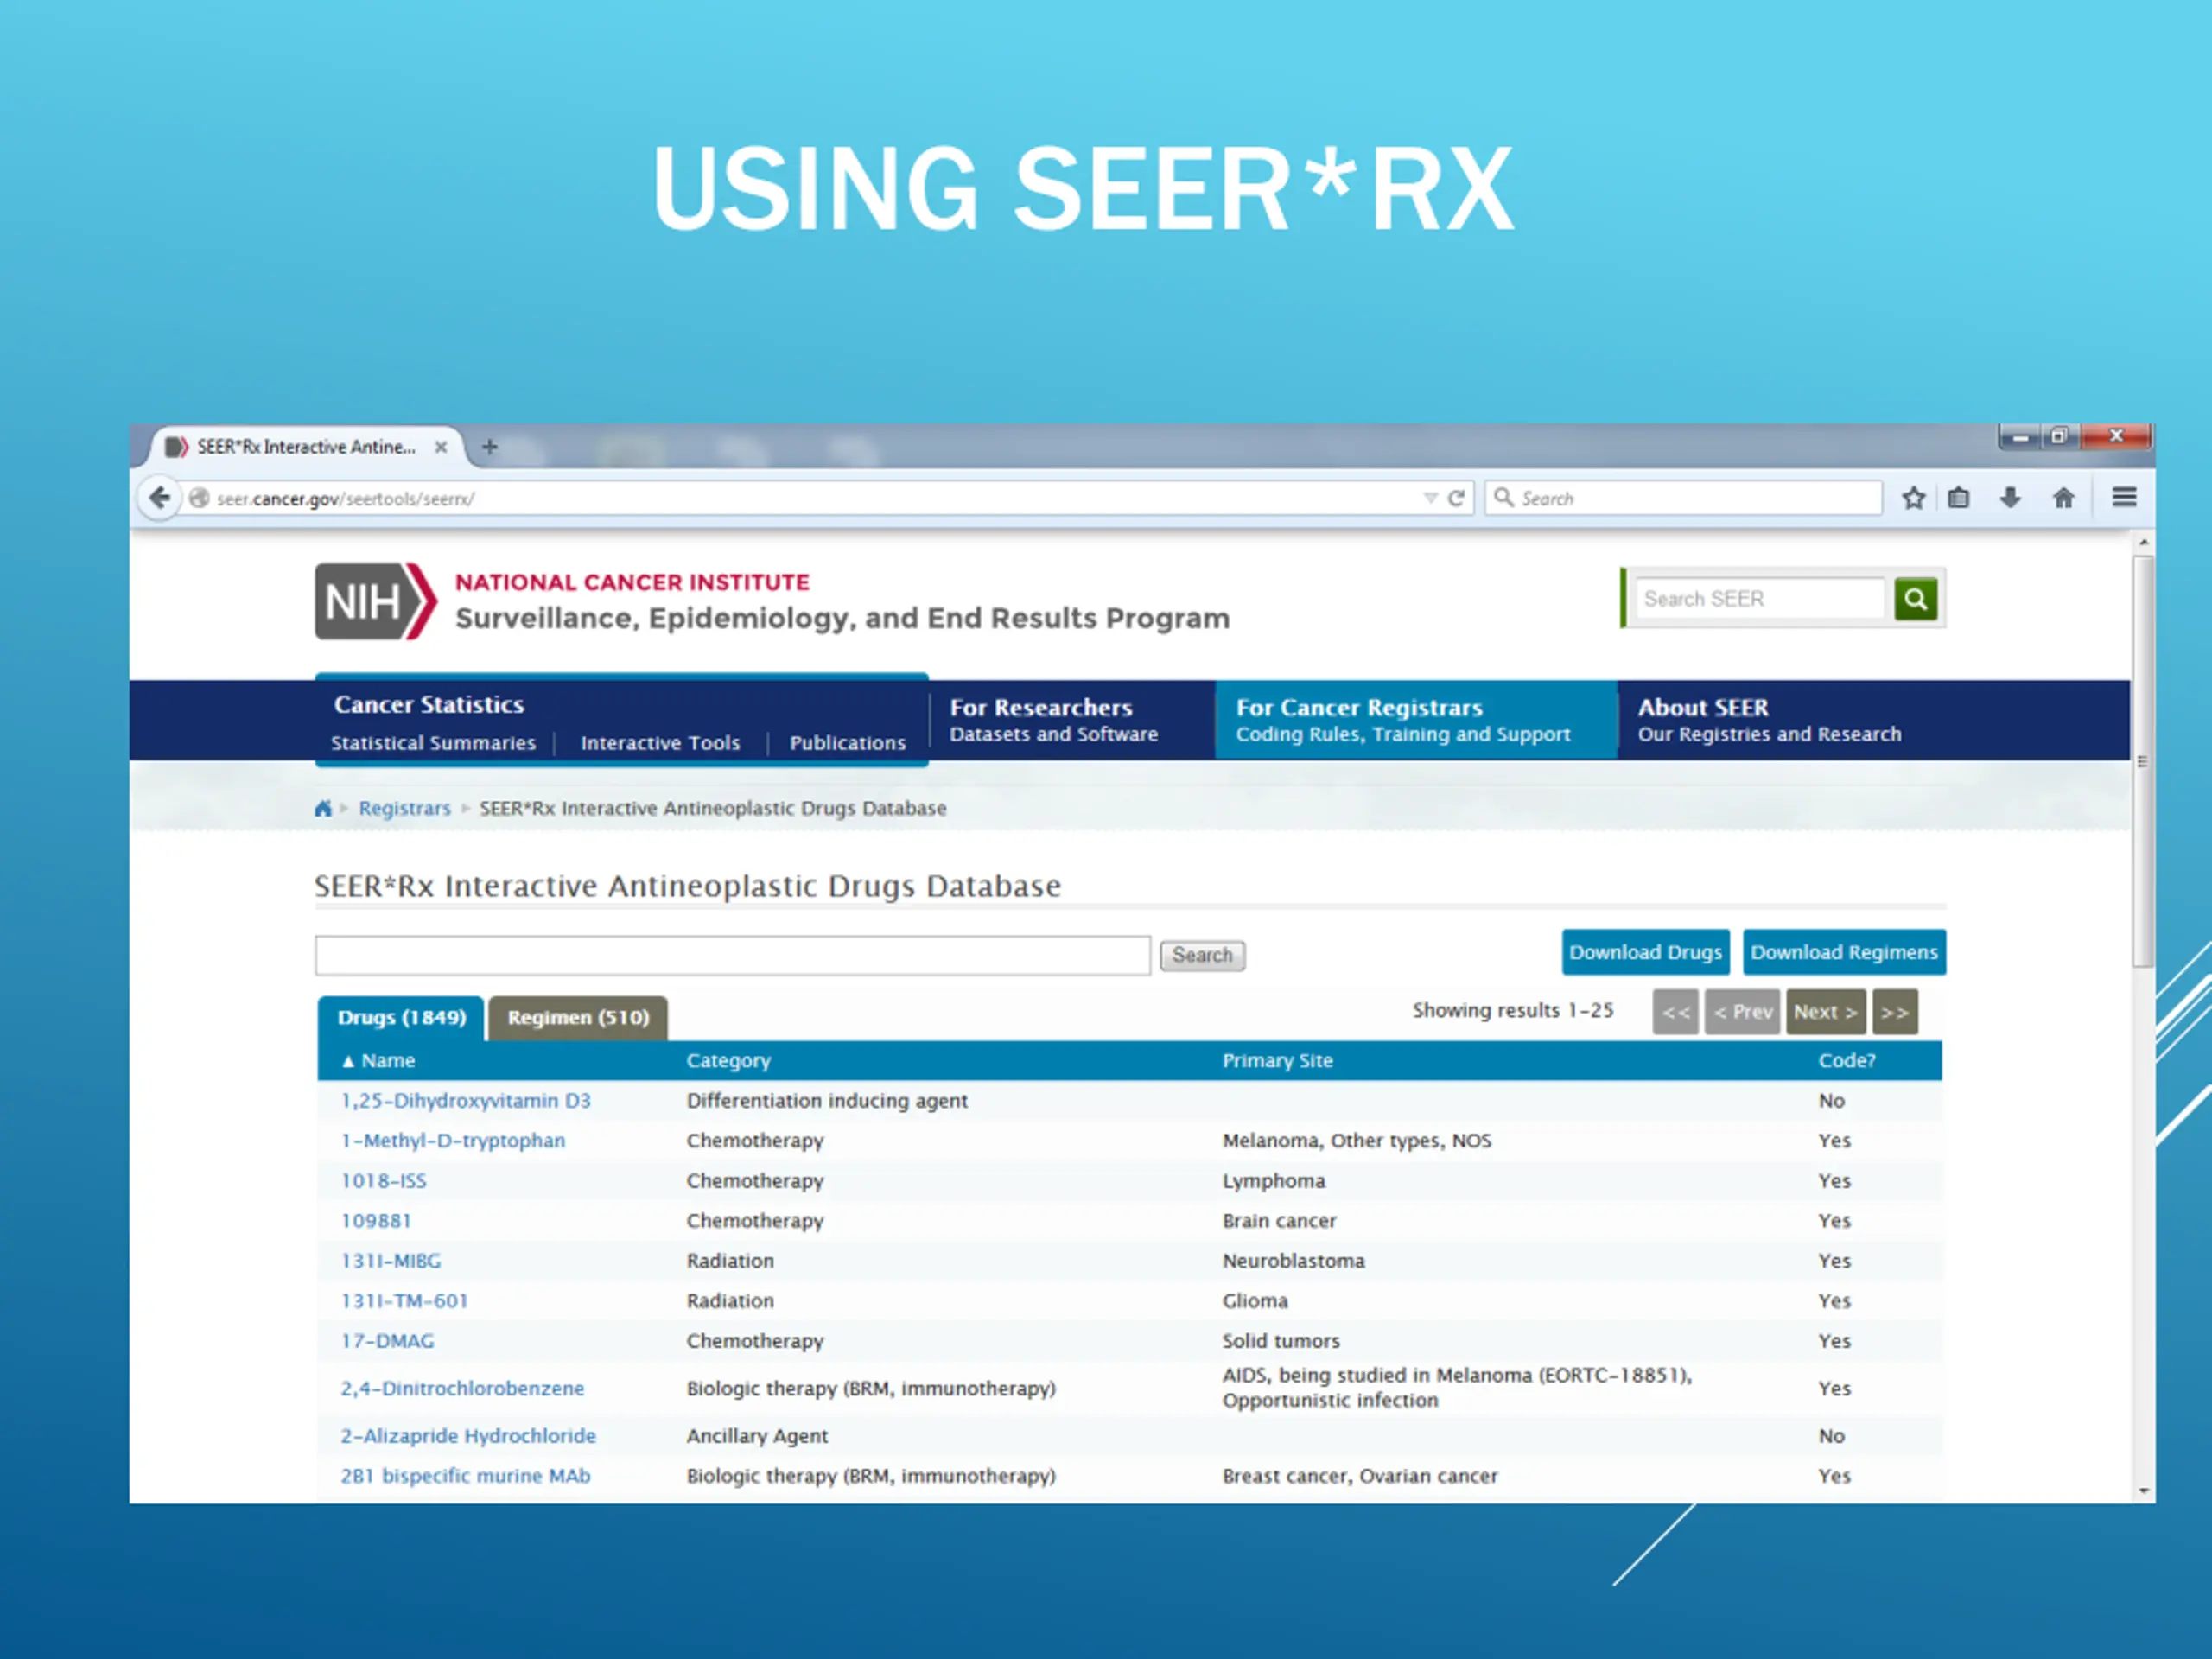Click the Registrars breadcrumb link
The image size is (2212, 1659).
[405, 808]
